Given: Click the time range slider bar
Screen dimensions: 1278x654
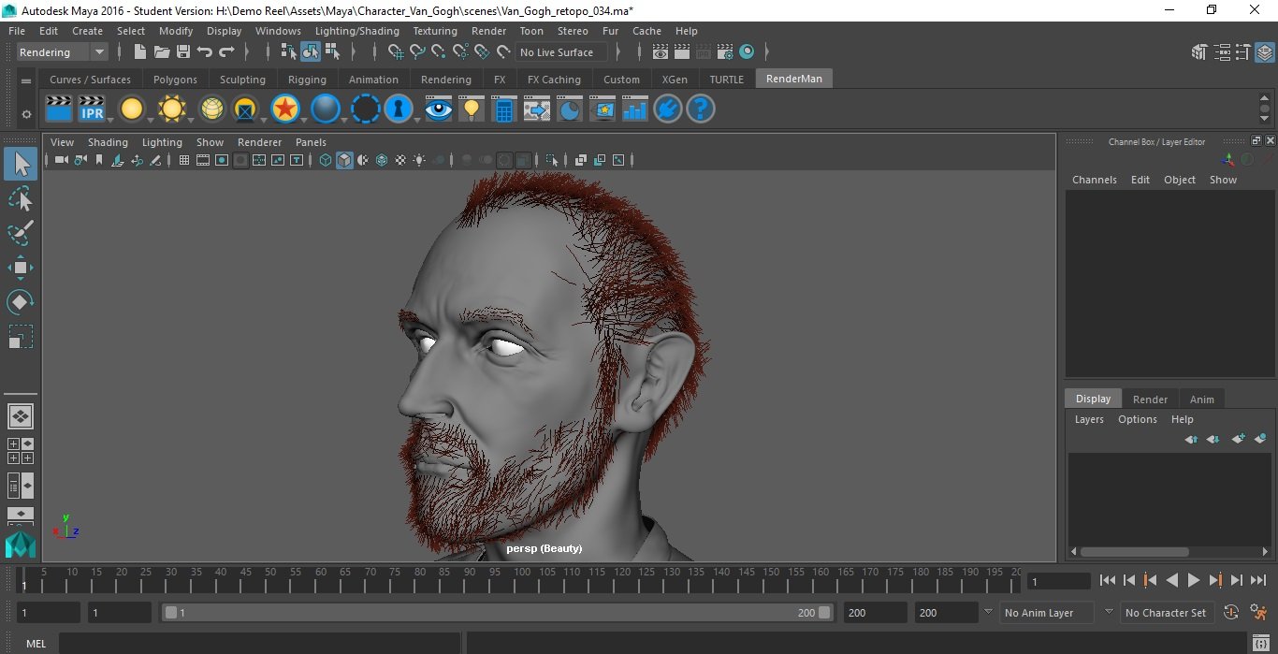Looking at the screenshot, I should click(x=496, y=613).
